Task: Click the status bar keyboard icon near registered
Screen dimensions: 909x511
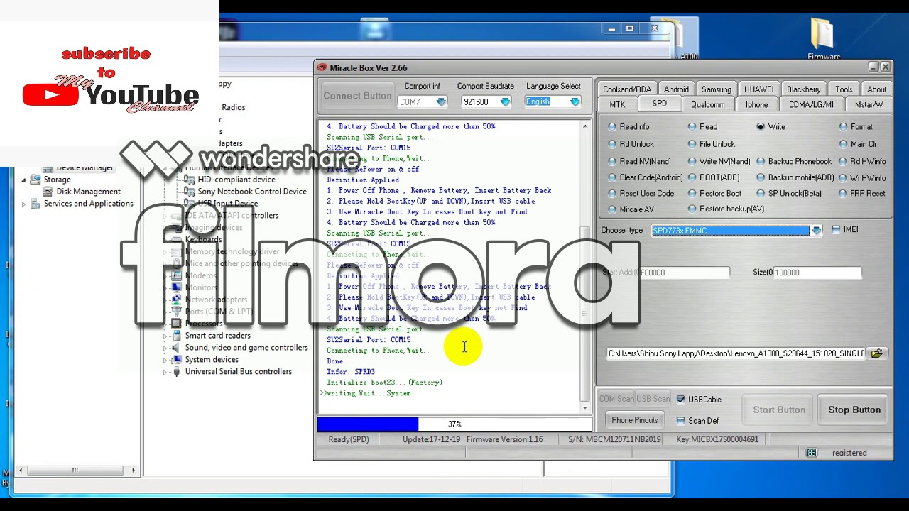Action: pos(812,453)
